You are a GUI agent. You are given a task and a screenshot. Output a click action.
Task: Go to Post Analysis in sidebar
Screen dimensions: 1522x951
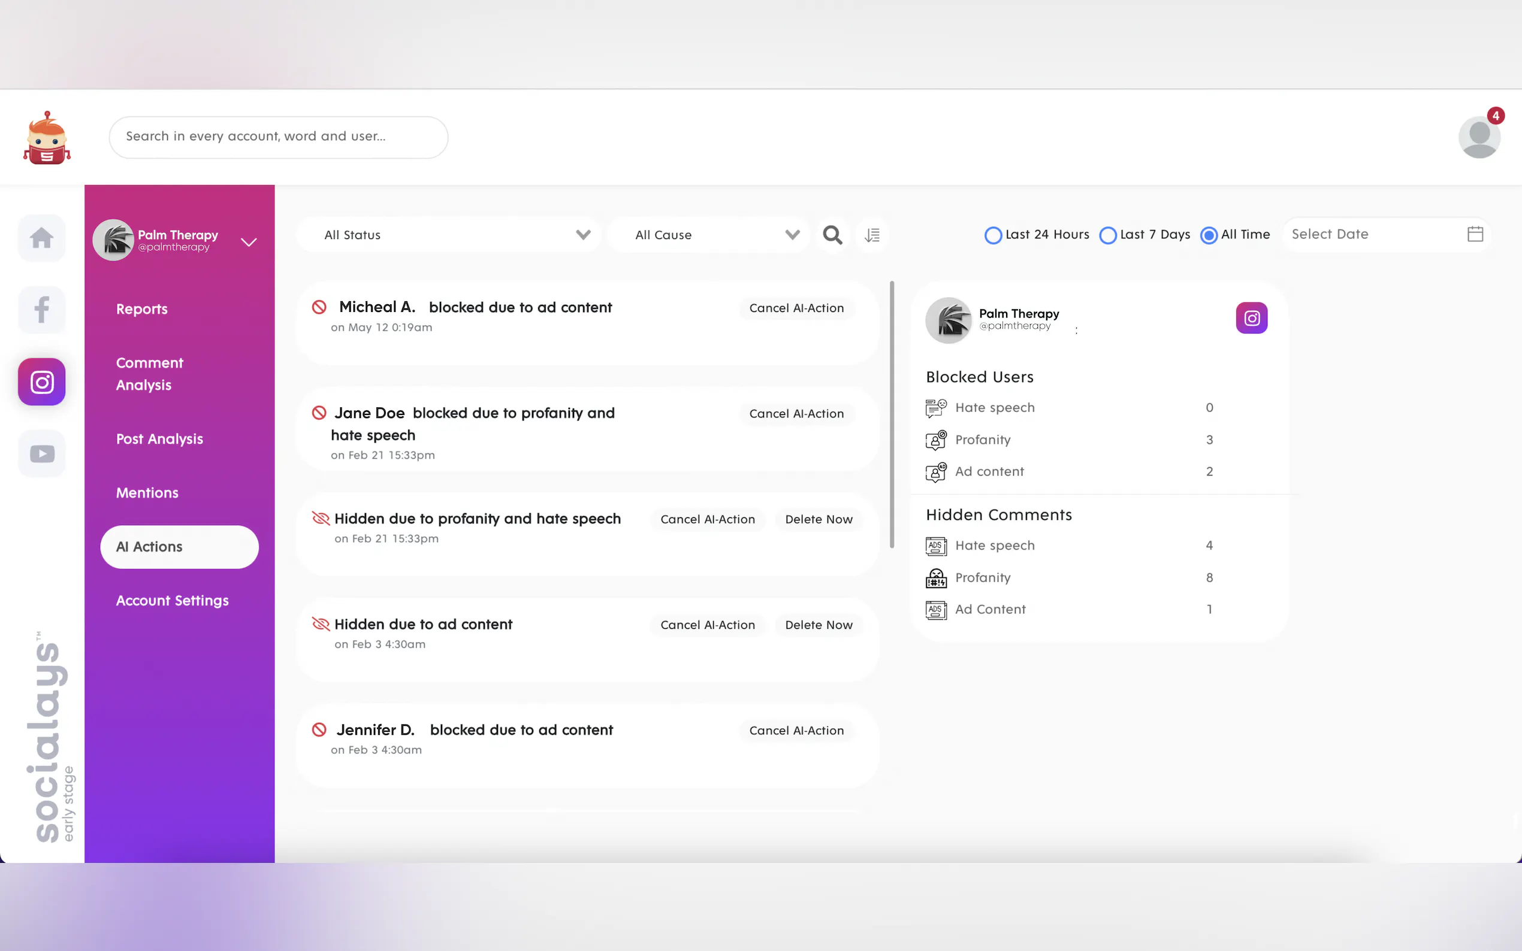pos(159,438)
